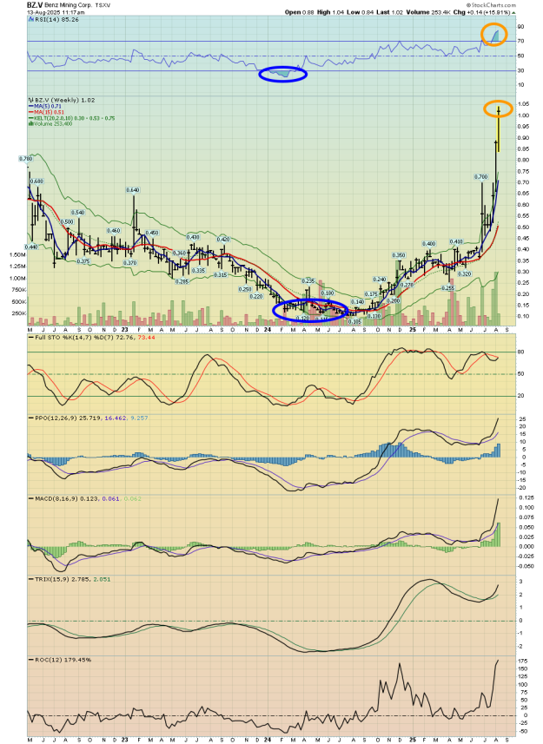Click the Volume 253,400 legend entry
The width and height of the screenshot is (543, 744).
51,124
